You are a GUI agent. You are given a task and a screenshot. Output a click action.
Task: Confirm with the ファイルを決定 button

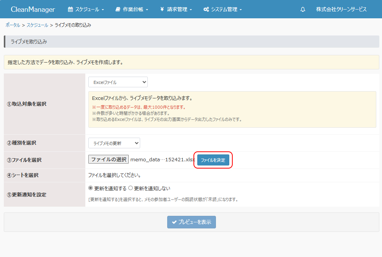[213, 160]
